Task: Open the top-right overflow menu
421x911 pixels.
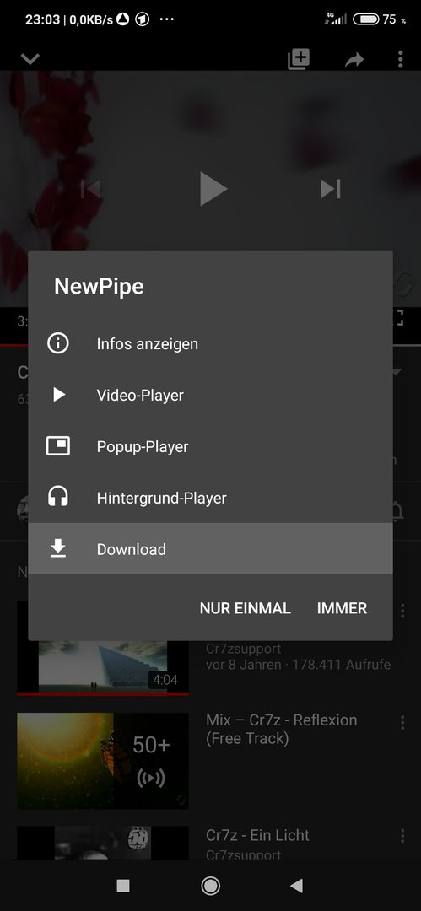Action: pyautogui.click(x=400, y=59)
